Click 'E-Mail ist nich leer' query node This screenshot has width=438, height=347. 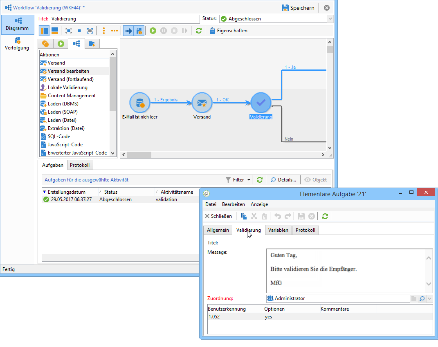click(x=140, y=103)
